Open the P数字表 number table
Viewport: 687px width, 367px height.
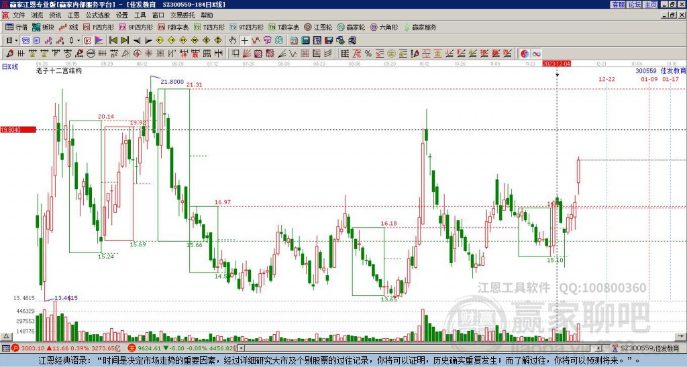(x=174, y=27)
